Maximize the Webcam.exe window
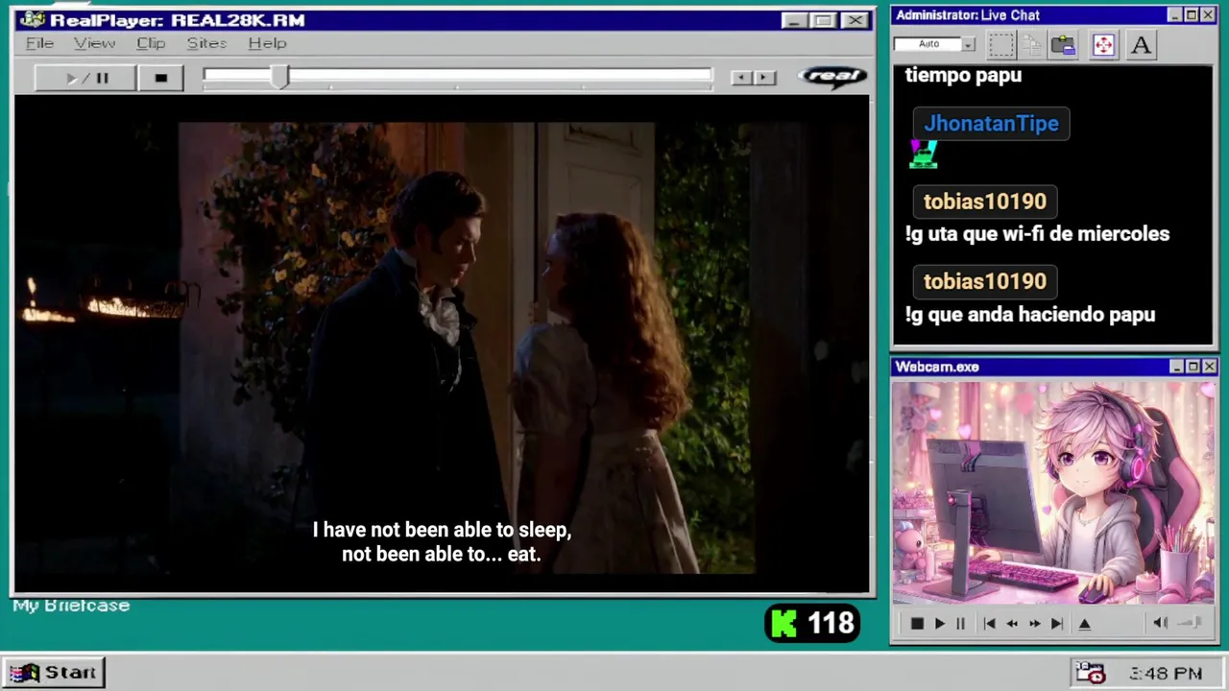This screenshot has width=1229, height=691. point(1193,367)
